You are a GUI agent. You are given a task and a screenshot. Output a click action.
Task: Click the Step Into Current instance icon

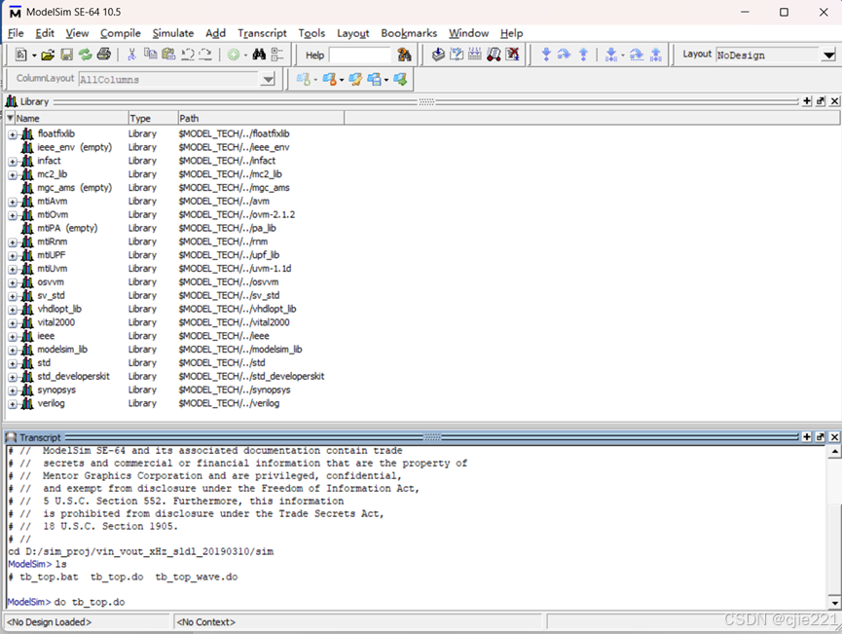tap(611, 55)
